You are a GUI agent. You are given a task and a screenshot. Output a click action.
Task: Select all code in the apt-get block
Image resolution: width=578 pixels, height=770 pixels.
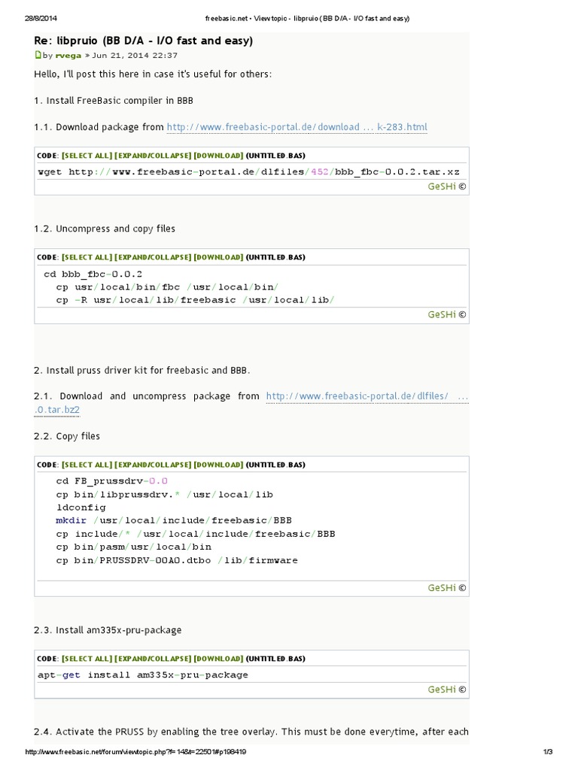coord(87,659)
